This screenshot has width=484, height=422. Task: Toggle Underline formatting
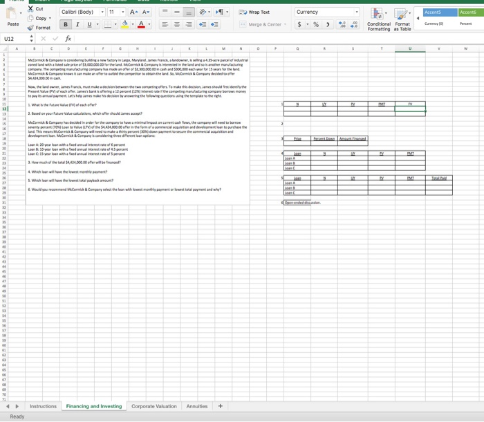tap(89, 24)
